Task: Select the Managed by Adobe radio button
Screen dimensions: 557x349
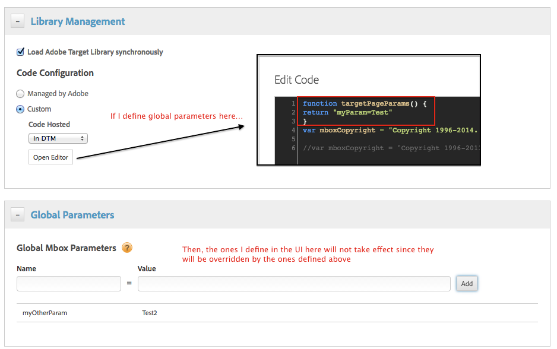Action: 20,93
